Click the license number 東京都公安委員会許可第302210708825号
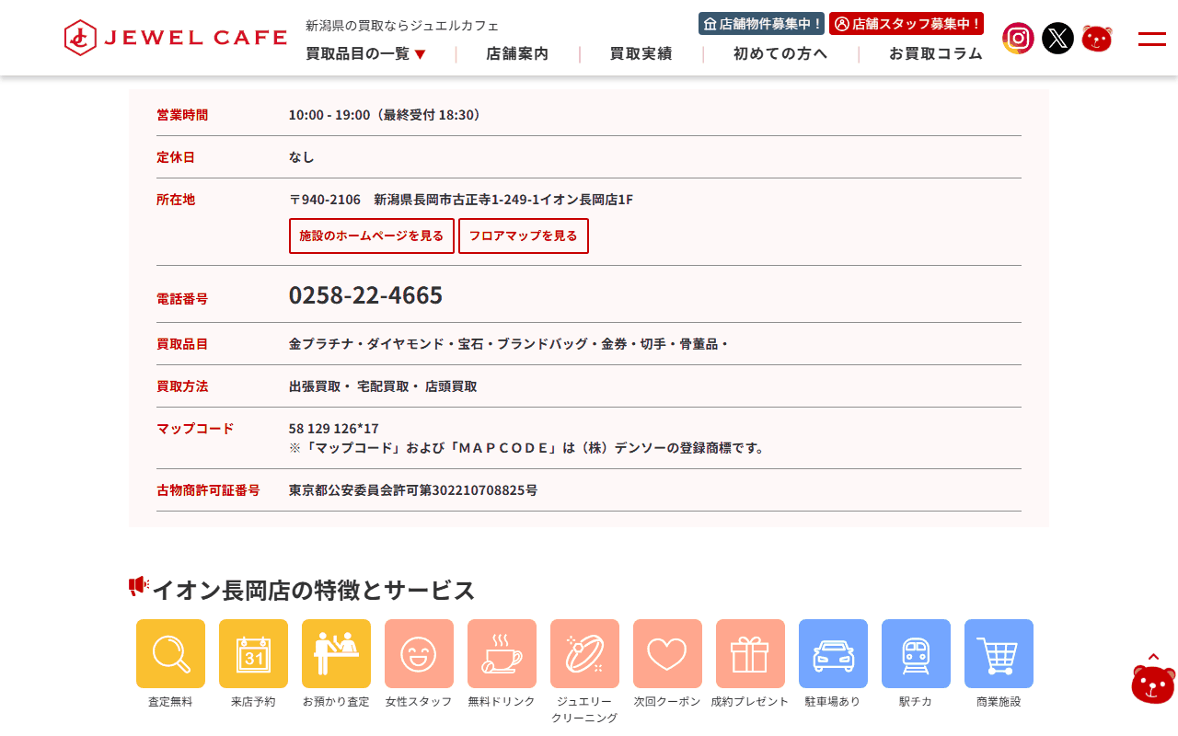Image resolution: width=1178 pixels, height=736 pixels. (413, 490)
